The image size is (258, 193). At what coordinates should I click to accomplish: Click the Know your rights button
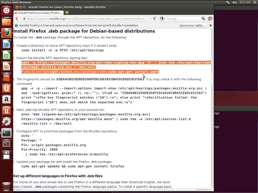[x=193, y=25]
